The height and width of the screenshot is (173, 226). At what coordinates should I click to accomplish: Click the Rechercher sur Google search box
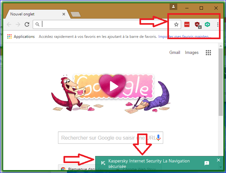(x=110, y=138)
